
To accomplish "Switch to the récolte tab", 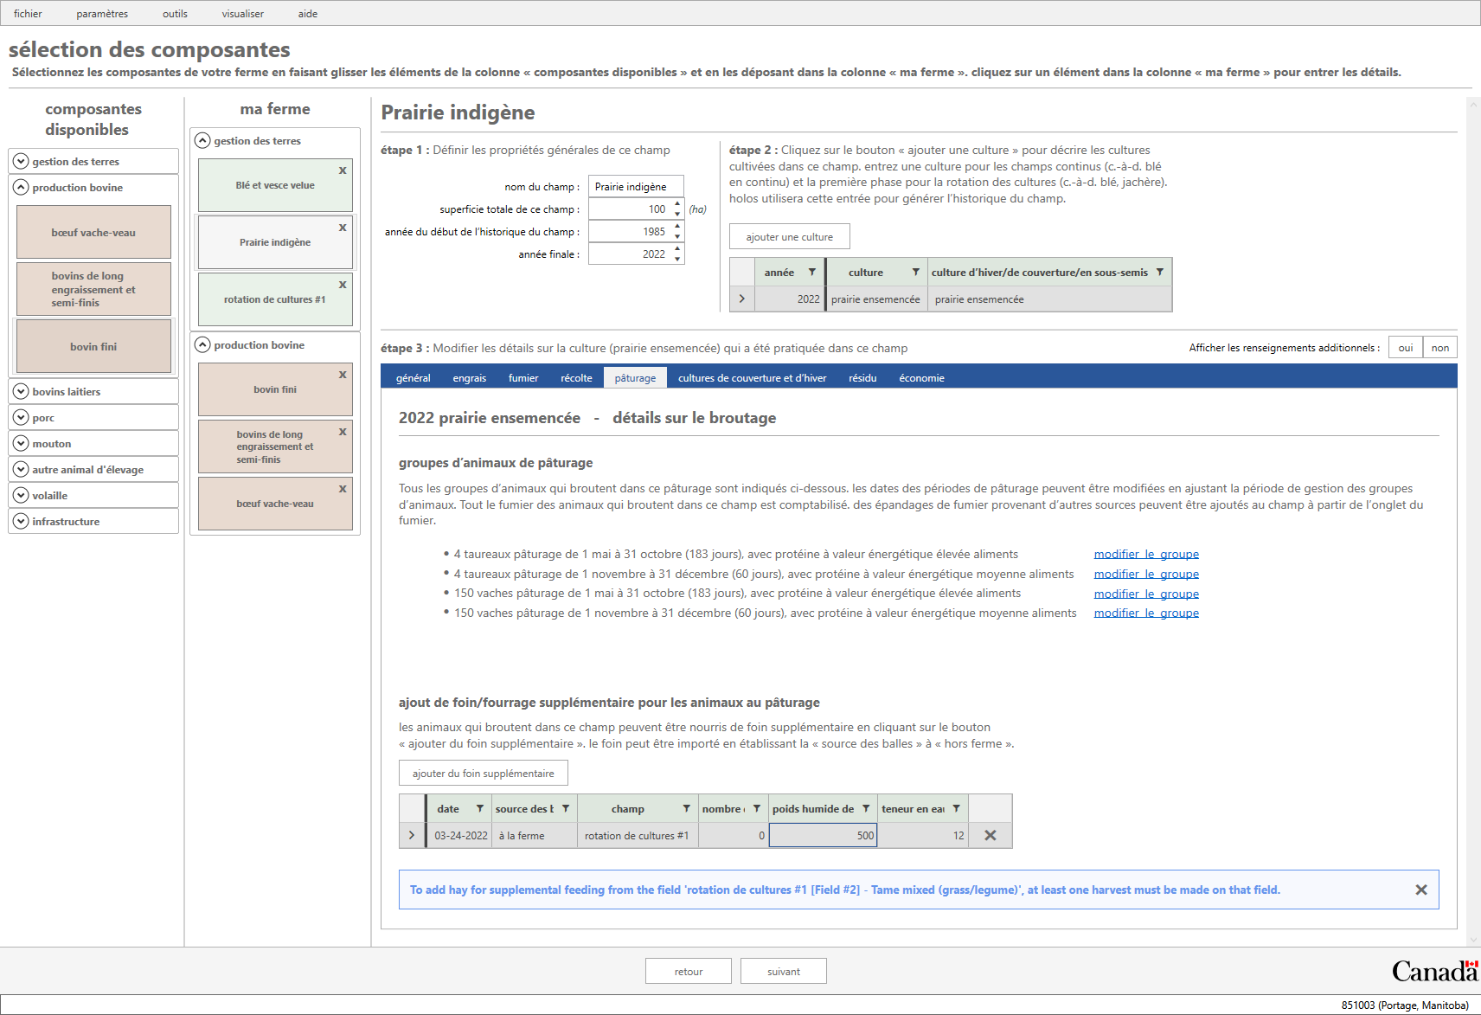I will pos(576,377).
